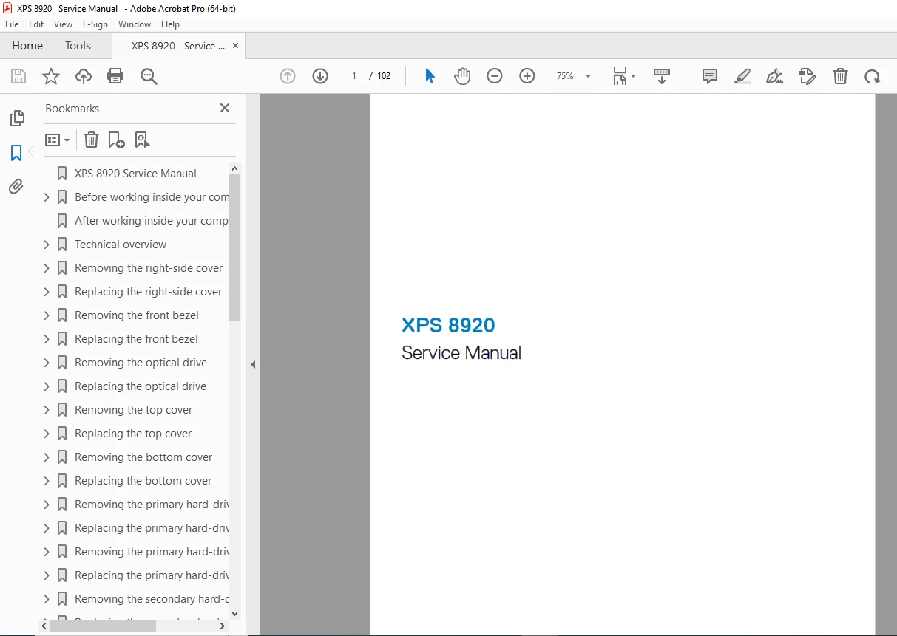The width and height of the screenshot is (897, 636).
Task: Open the fit page options icon
Action: [x=624, y=76]
